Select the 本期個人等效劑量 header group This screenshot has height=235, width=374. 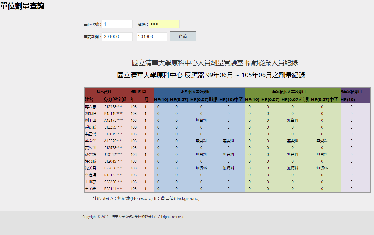point(199,92)
